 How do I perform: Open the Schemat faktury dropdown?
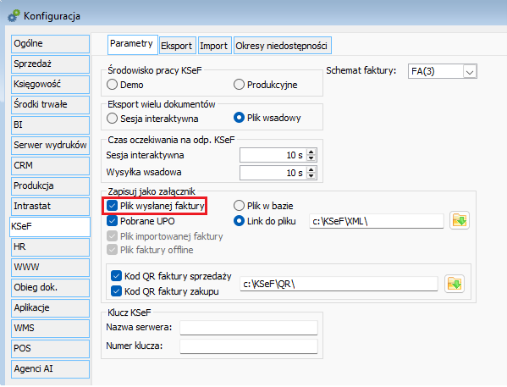click(x=470, y=71)
